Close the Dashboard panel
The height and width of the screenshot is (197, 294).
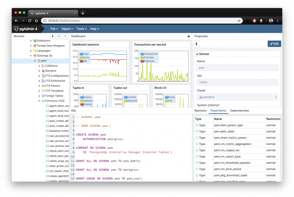click(x=189, y=36)
